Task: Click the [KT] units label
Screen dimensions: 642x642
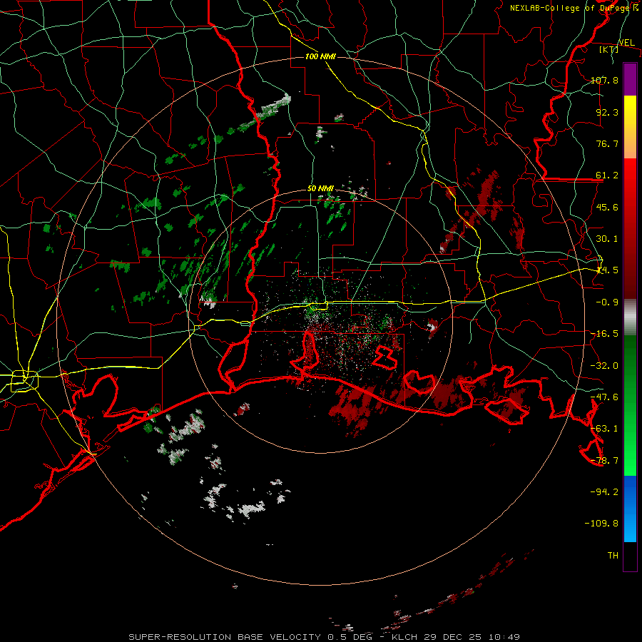Action: [609, 49]
